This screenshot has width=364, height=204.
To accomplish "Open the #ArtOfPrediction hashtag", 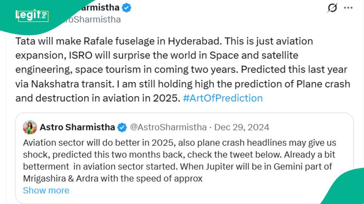I will point(223,98).
